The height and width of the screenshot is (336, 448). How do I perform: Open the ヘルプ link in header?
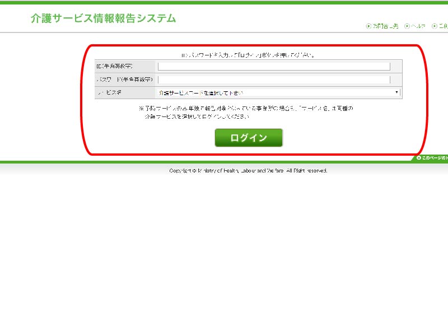(x=418, y=26)
